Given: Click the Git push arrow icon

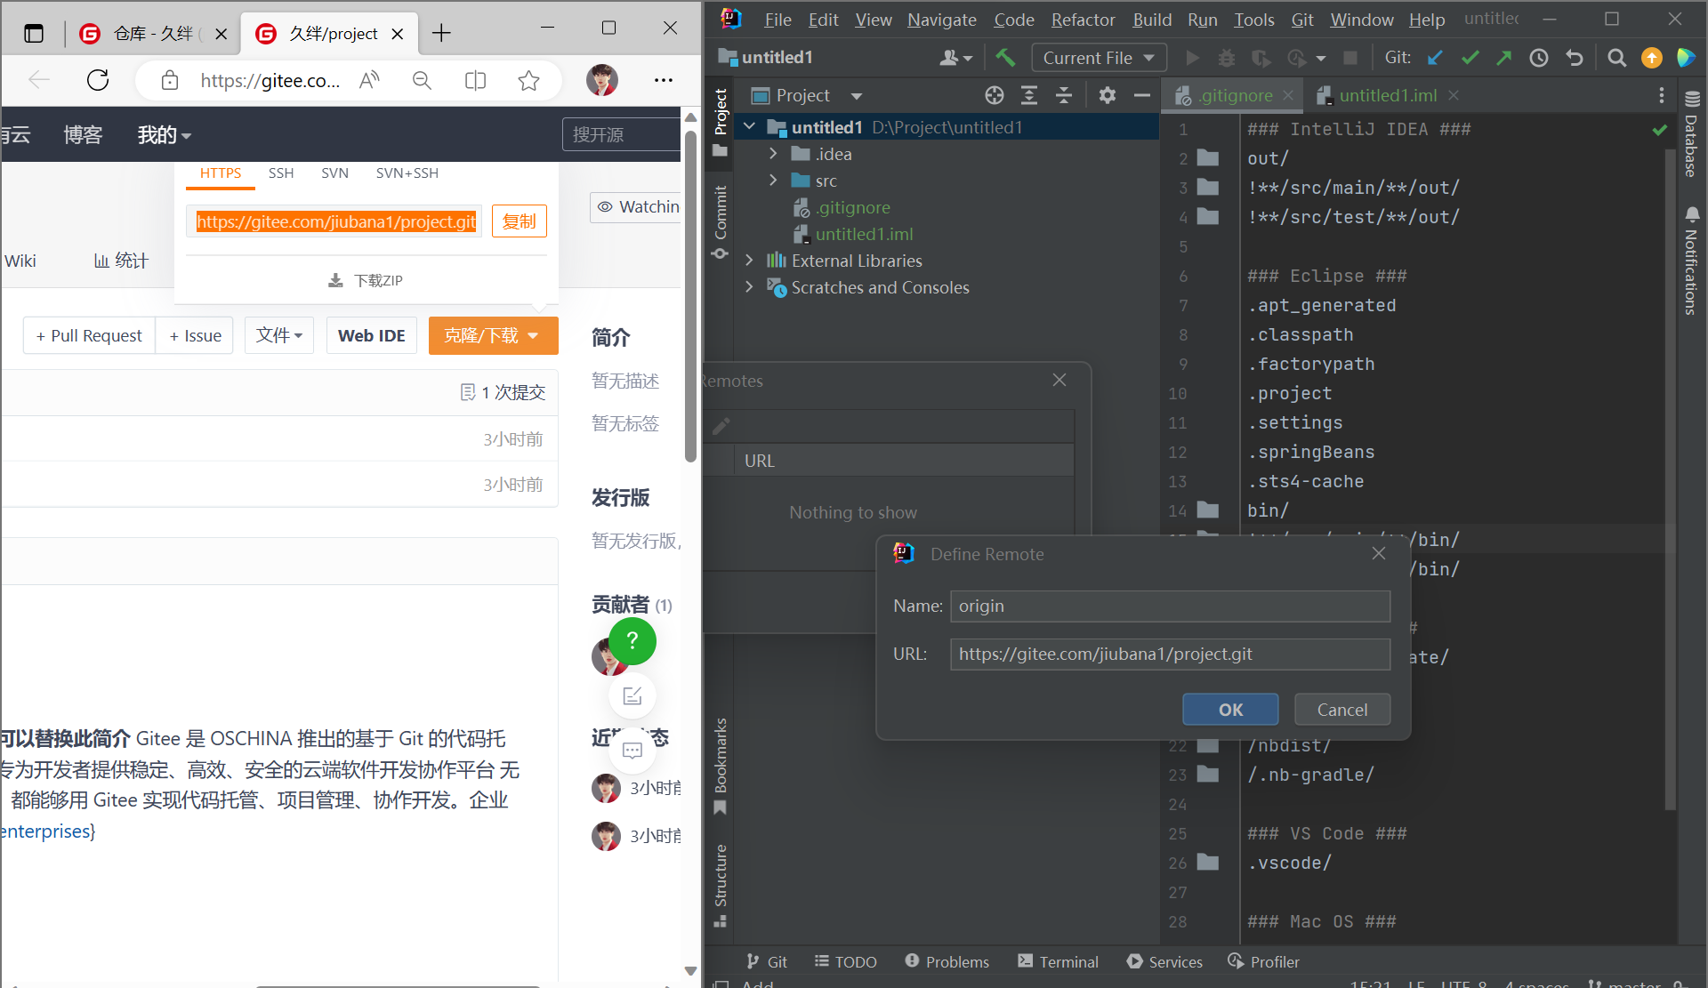Looking at the screenshot, I should click(1504, 58).
